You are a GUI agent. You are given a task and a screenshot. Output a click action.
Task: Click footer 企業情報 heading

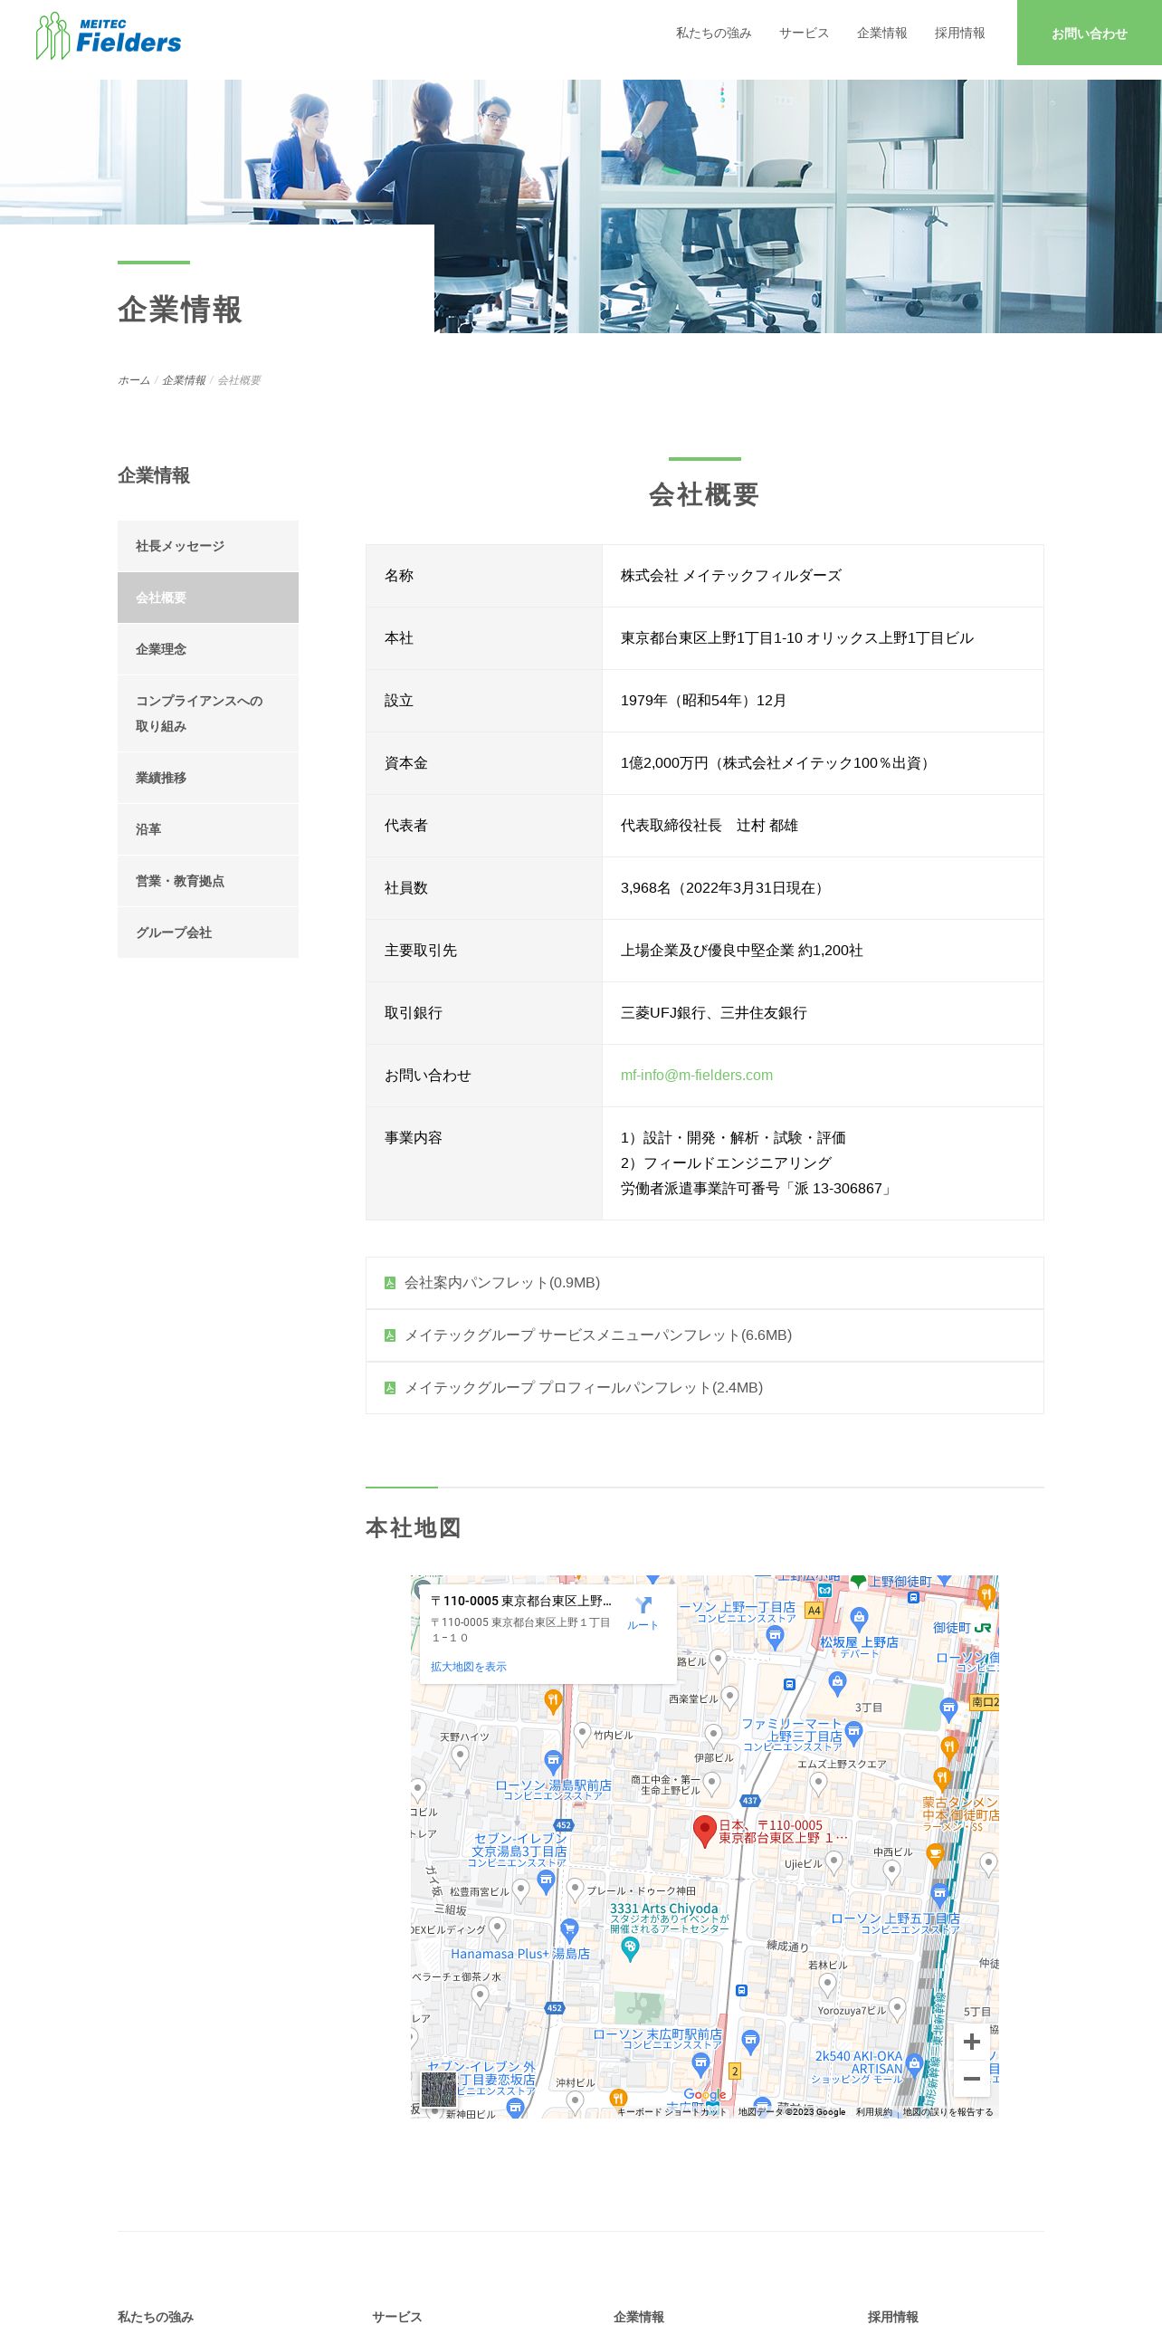click(x=639, y=2316)
